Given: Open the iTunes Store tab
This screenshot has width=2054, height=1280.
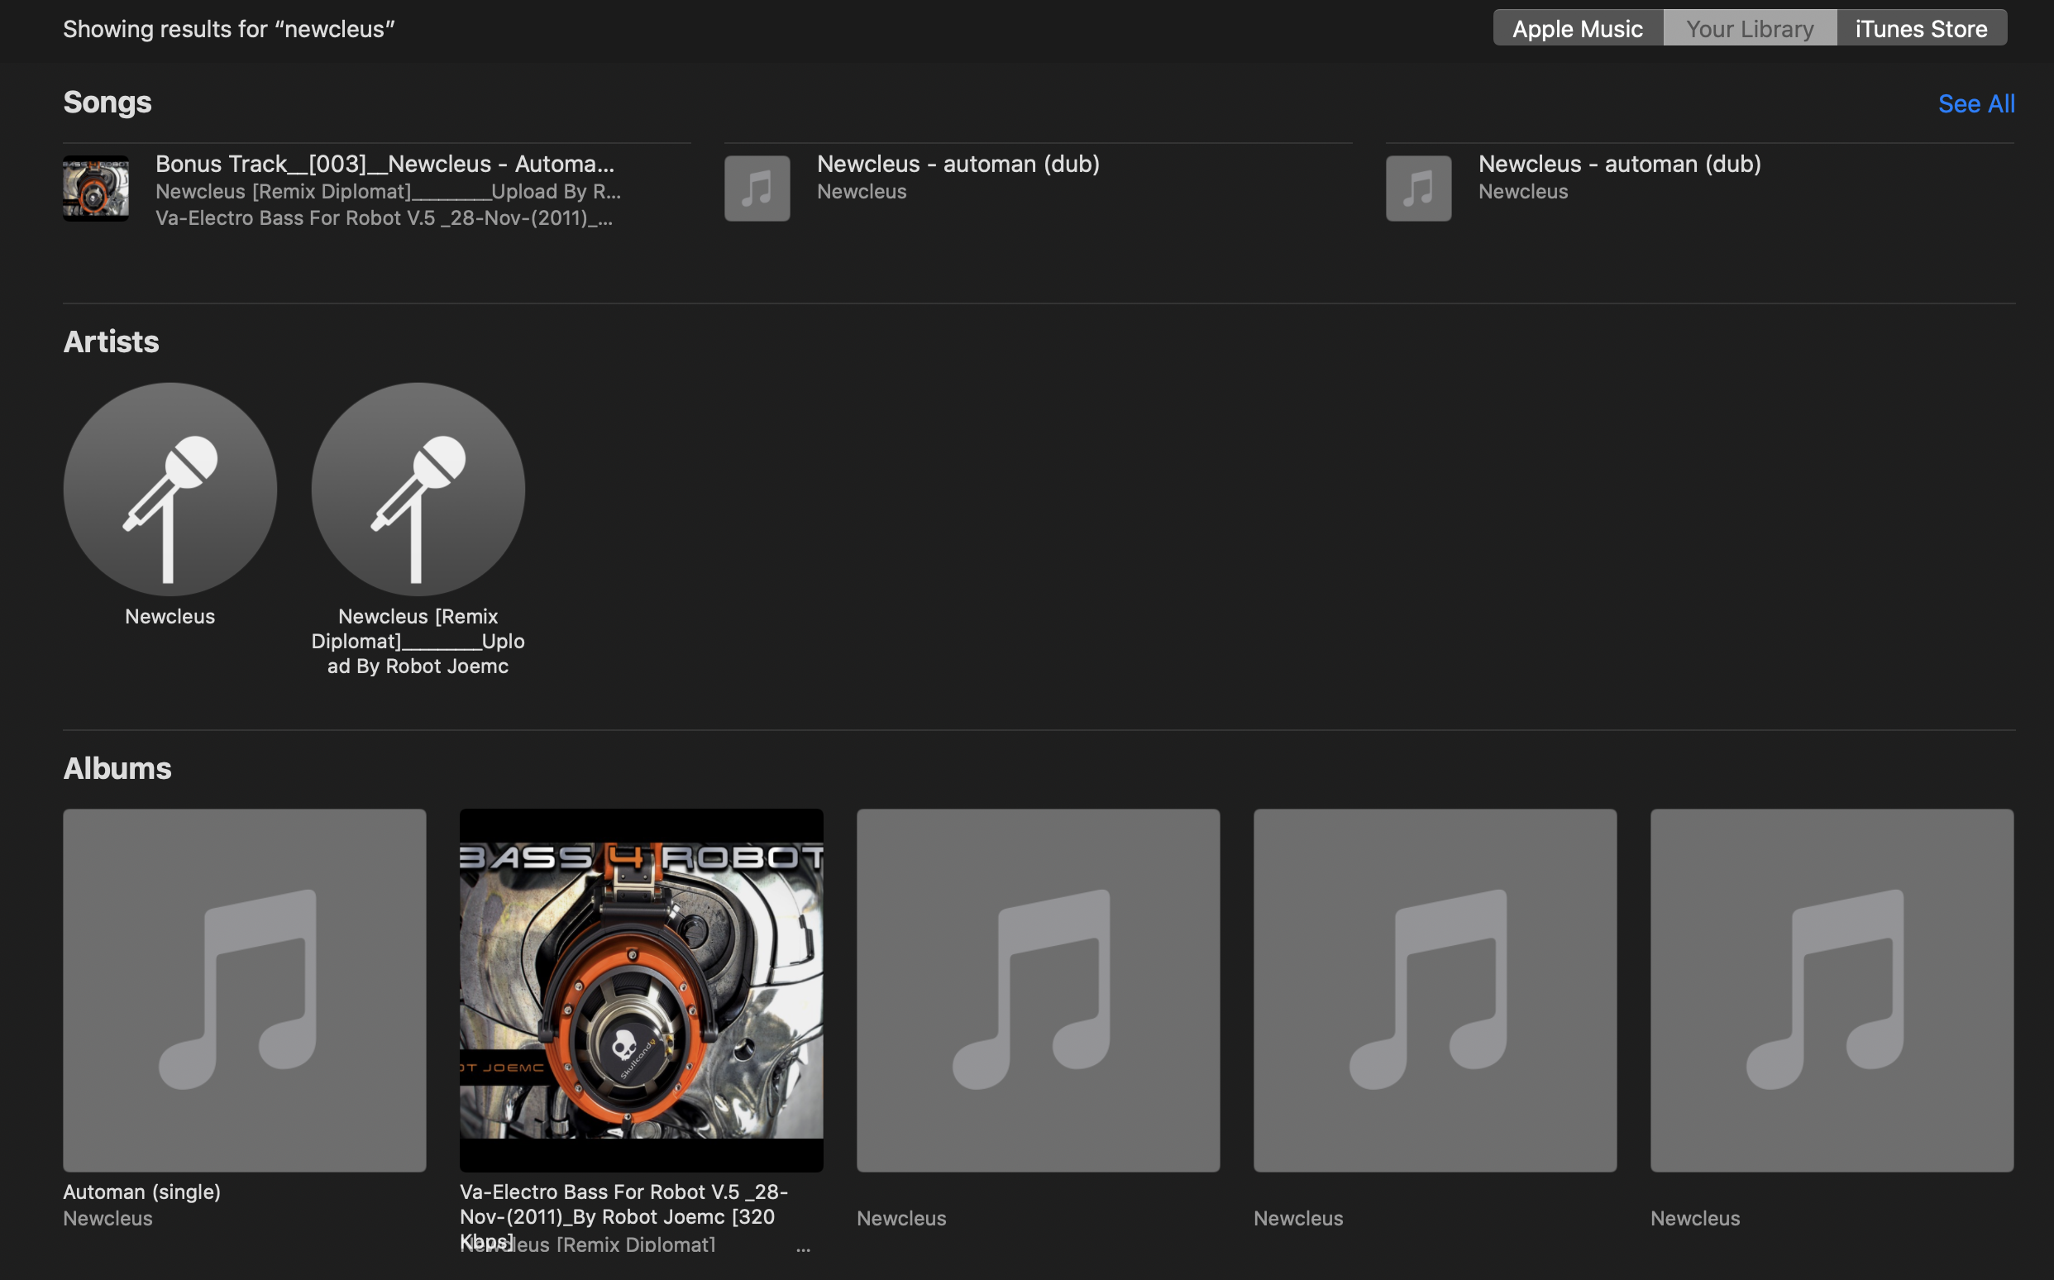Looking at the screenshot, I should pyautogui.click(x=1921, y=28).
